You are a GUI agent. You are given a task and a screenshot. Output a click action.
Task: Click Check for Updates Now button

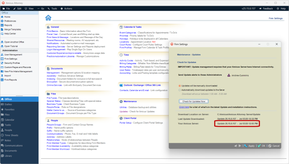(x=193, y=101)
